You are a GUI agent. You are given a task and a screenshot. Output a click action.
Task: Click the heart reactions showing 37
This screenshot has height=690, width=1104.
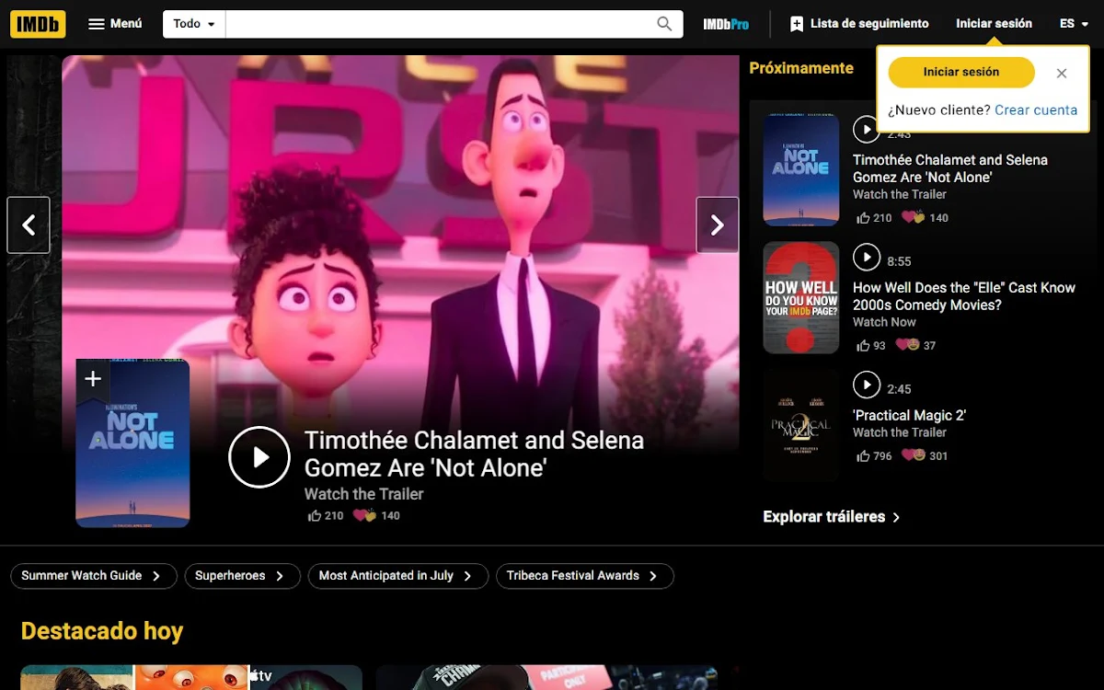tap(915, 346)
